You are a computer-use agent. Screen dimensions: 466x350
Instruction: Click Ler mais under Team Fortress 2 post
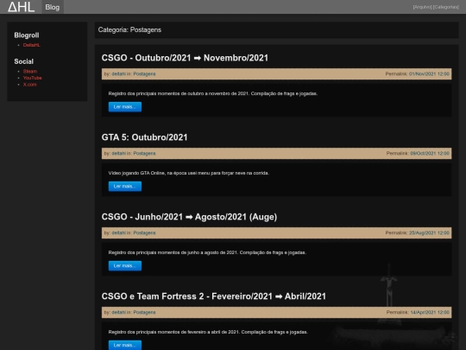[x=125, y=345]
